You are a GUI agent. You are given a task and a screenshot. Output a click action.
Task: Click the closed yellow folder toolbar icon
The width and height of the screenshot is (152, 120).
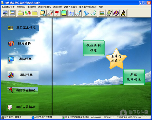coord(35,13)
